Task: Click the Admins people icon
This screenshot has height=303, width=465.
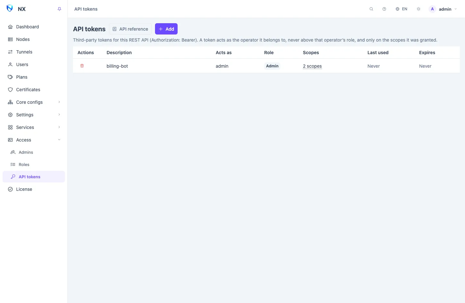Action: pyautogui.click(x=13, y=152)
